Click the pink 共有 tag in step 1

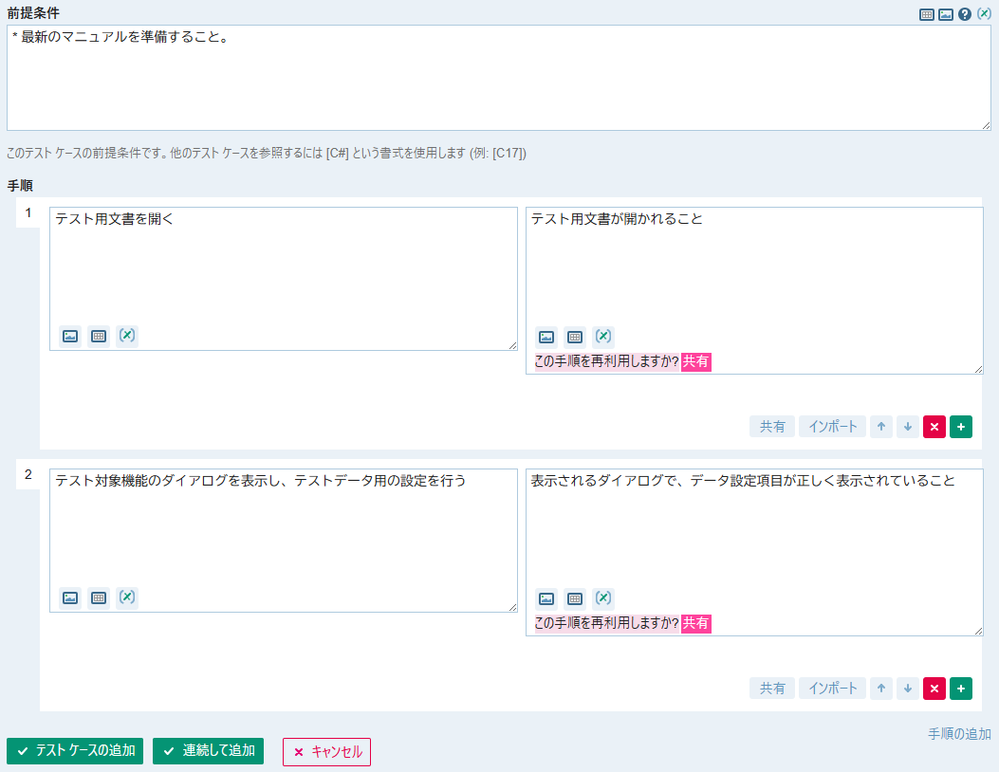pos(696,361)
